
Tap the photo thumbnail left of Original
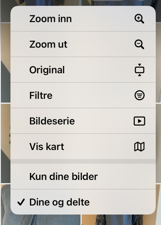coord(6,63)
